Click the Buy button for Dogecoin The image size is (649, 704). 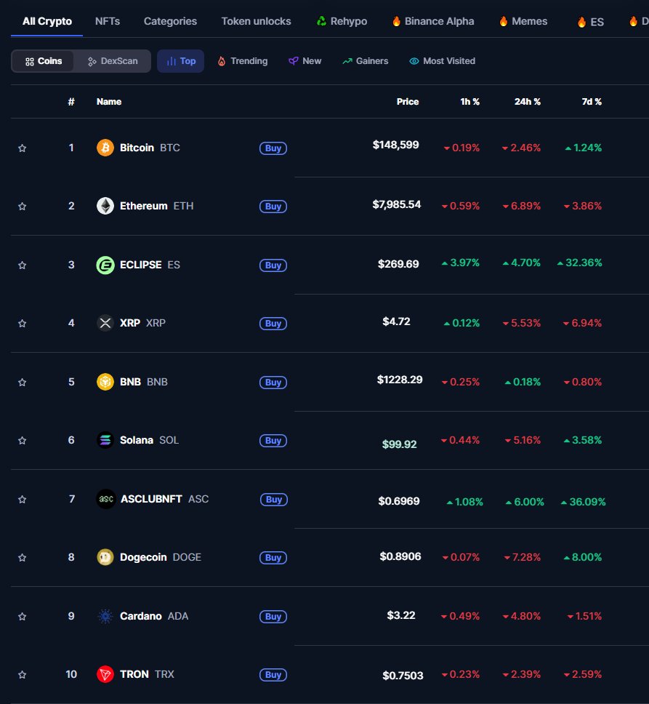273,558
